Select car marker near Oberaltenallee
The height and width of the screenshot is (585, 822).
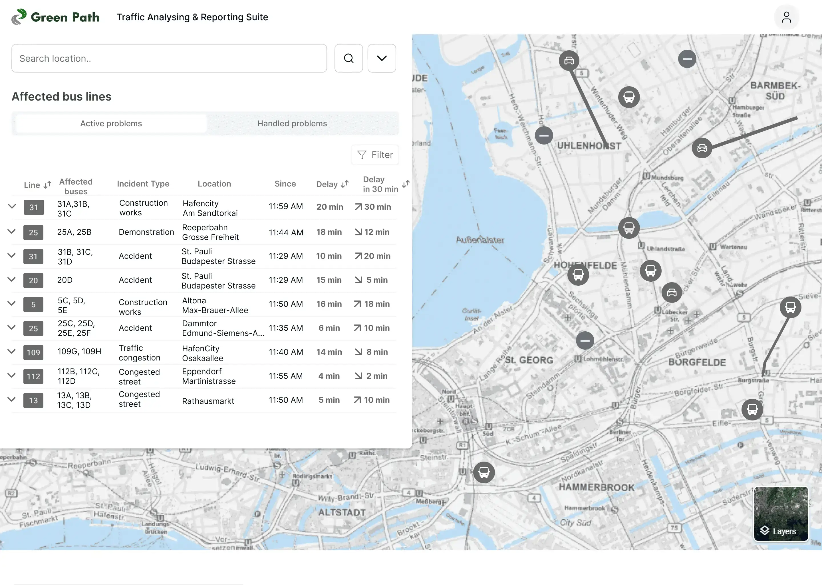(x=702, y=148)
